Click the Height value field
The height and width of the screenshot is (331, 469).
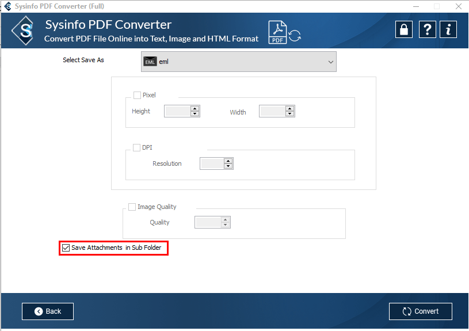pyautogui.click(x=177, y=111)
